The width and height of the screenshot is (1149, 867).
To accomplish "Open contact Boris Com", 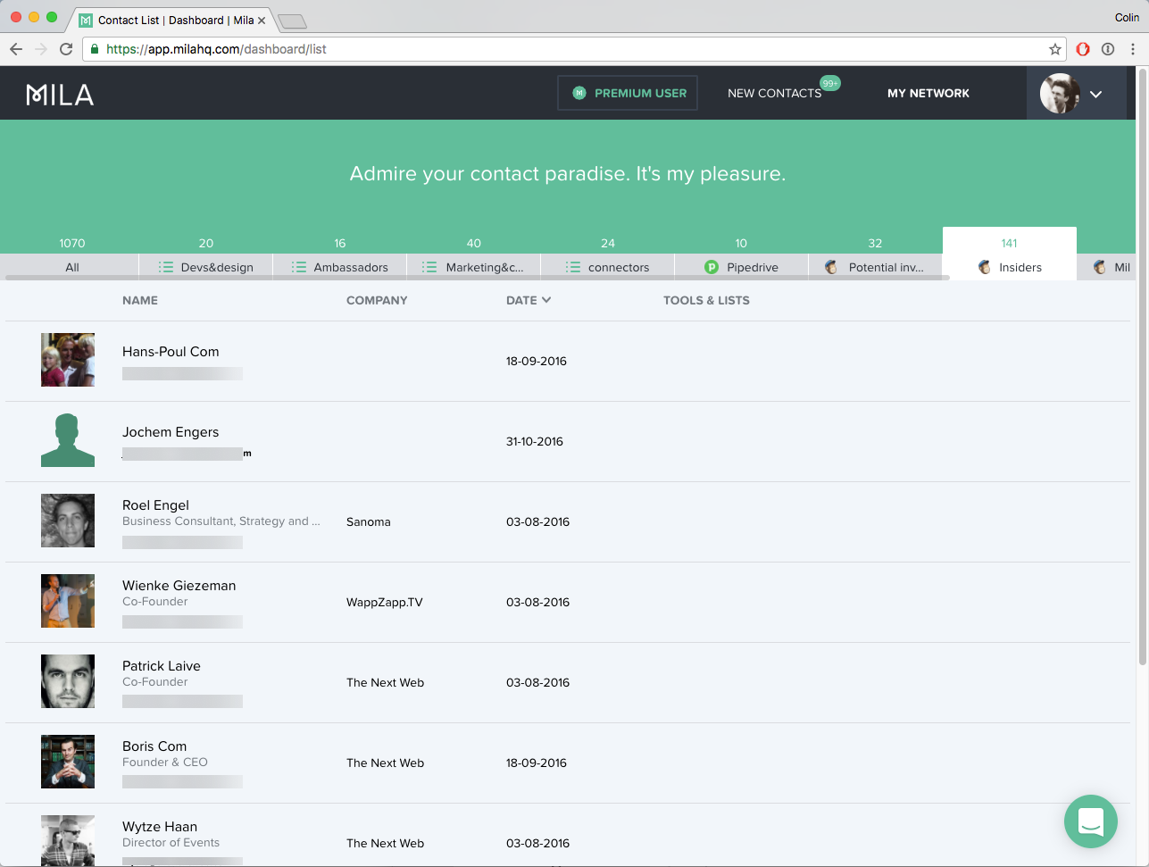I will tap(154, 746).
